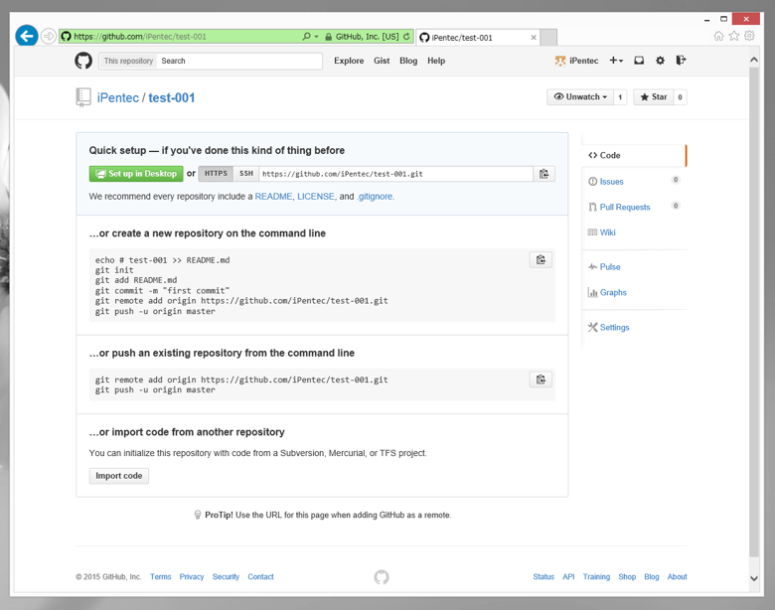This screenshot has width=775, height=610.
Task: Click the iPentec username in header
Action: tap(583, 61)
